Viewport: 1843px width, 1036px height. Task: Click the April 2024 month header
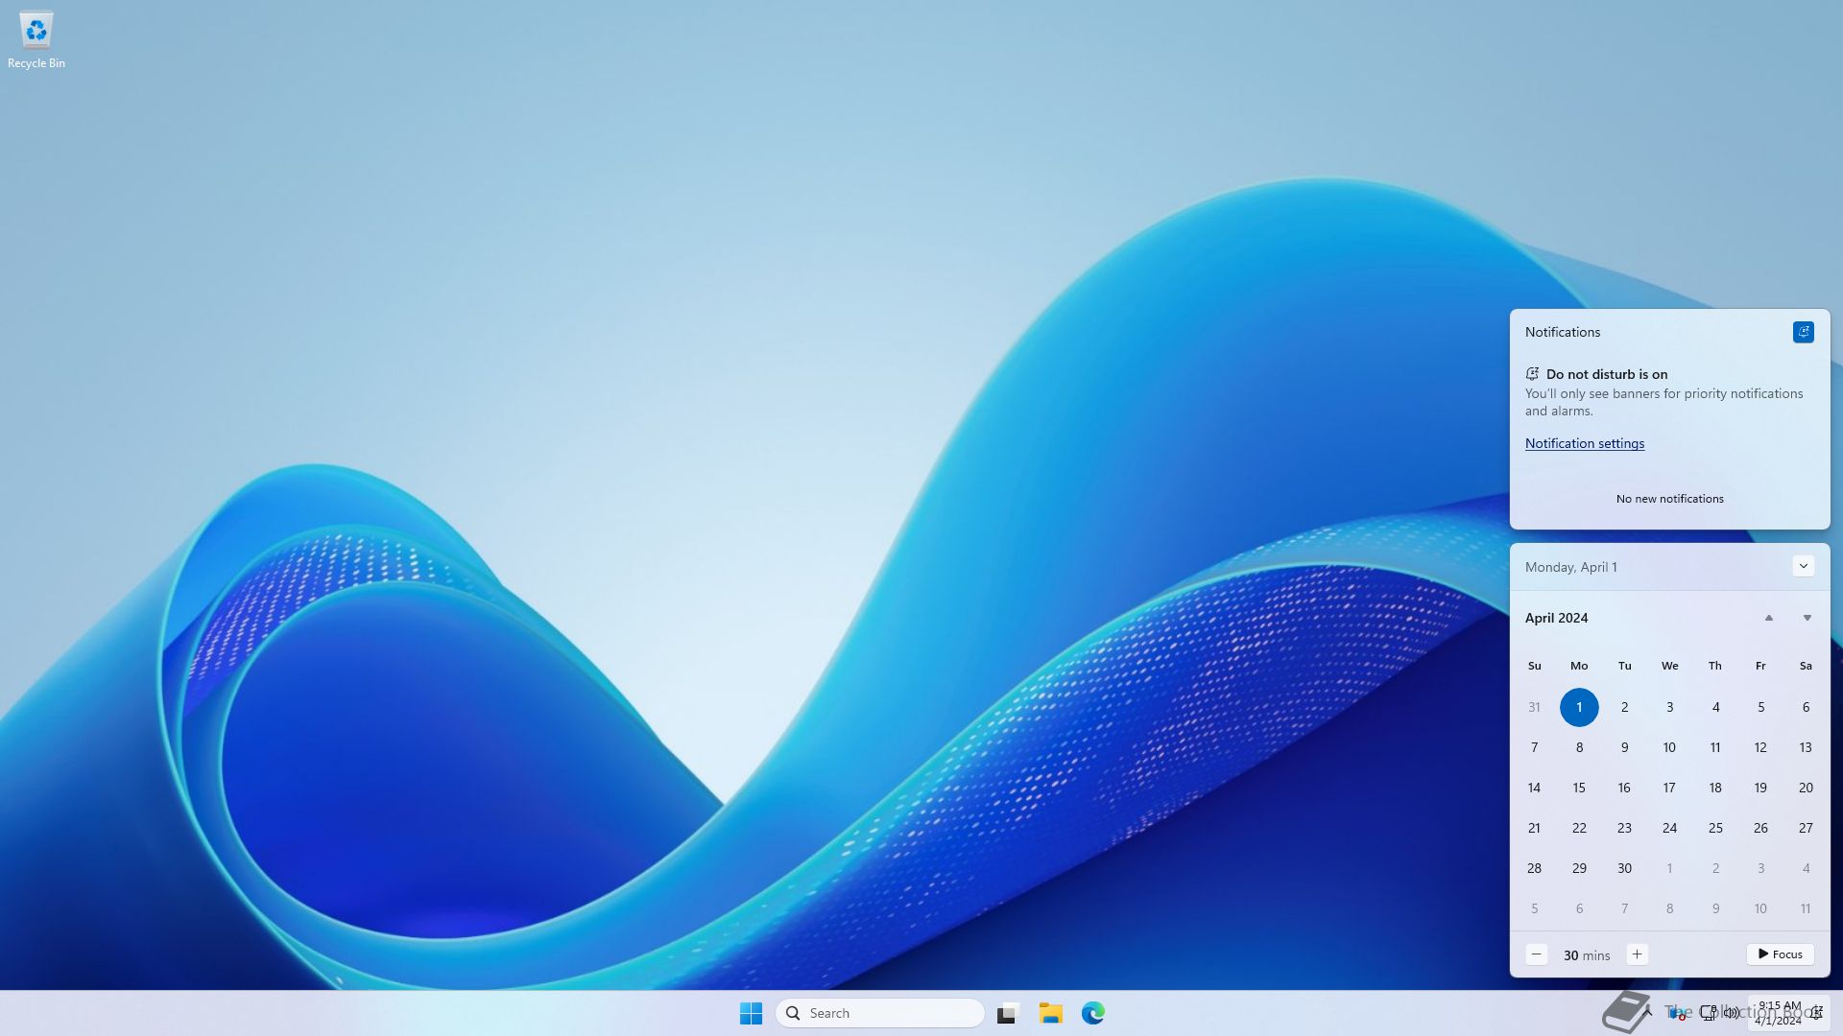click(x=1556, y=618)
